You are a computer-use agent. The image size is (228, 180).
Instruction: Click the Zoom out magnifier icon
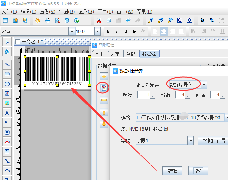[161, 20]
